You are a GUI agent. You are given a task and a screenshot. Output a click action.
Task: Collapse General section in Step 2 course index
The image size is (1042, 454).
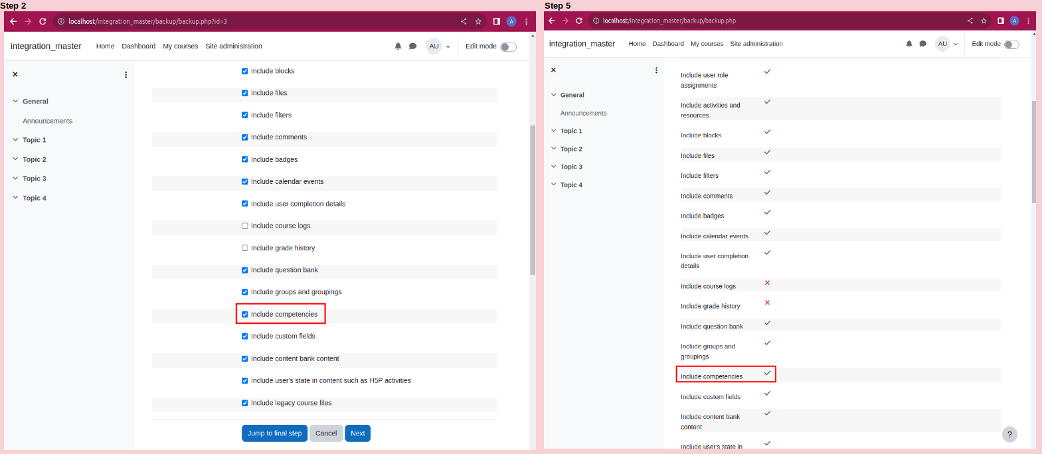[x=15, y=102]
